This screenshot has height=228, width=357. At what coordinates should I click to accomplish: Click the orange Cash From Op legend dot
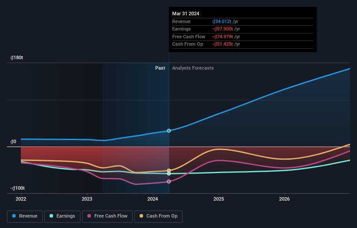pos(141,216)
